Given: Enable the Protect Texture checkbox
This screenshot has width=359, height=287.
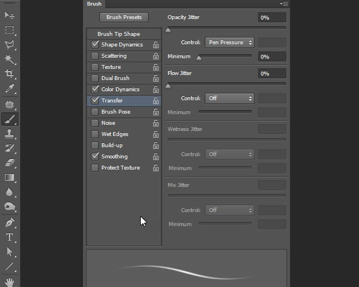Looking at the screenshot, I should 95,168.
